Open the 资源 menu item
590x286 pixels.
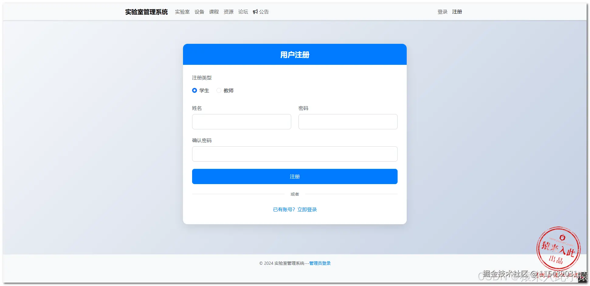coord(228,12)
